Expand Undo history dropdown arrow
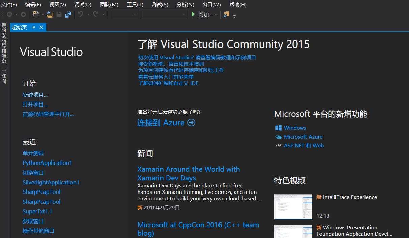 pyautogui.click(x=88, y=14)
